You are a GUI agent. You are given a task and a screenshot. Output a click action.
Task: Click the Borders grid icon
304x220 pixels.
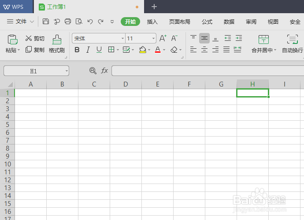coord(111,50)
